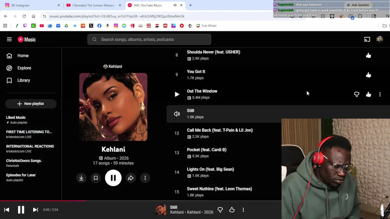Download the Kehlani album
Screen dimensions: 390x219
[x=81, y=178]
